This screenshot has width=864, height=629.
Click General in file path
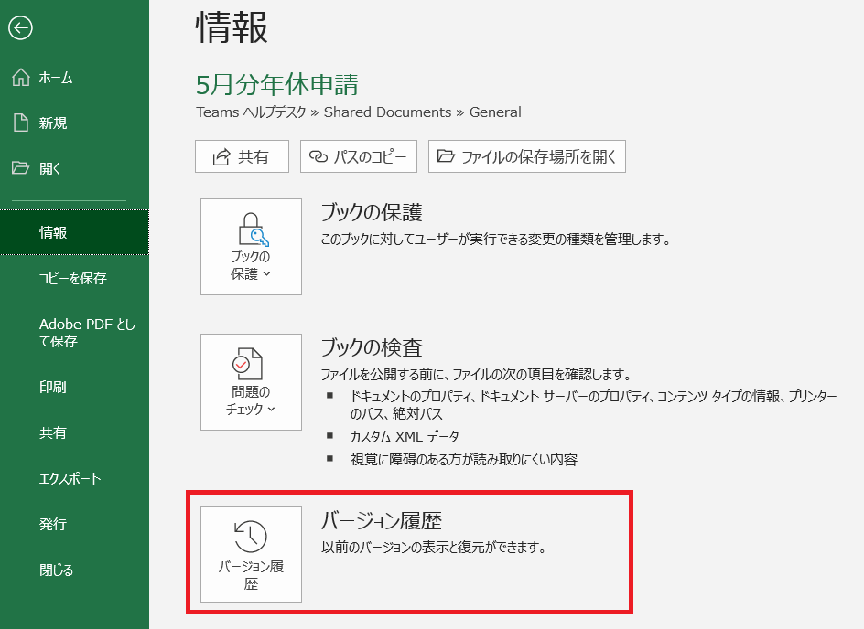coord(495,112)
